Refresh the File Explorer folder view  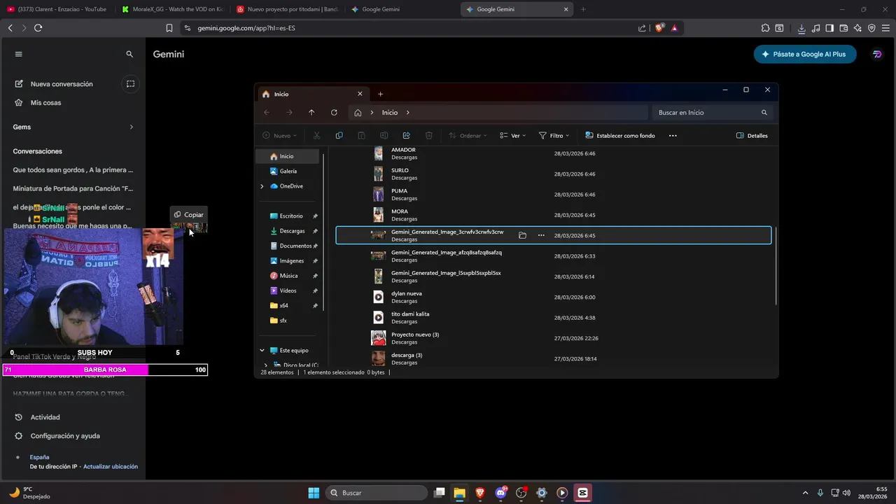[x=334, y=113]
